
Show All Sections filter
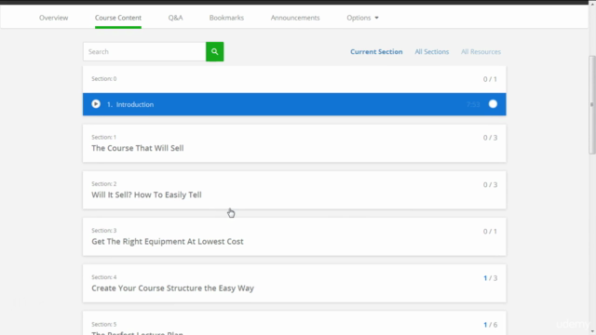tap(431, 52)
